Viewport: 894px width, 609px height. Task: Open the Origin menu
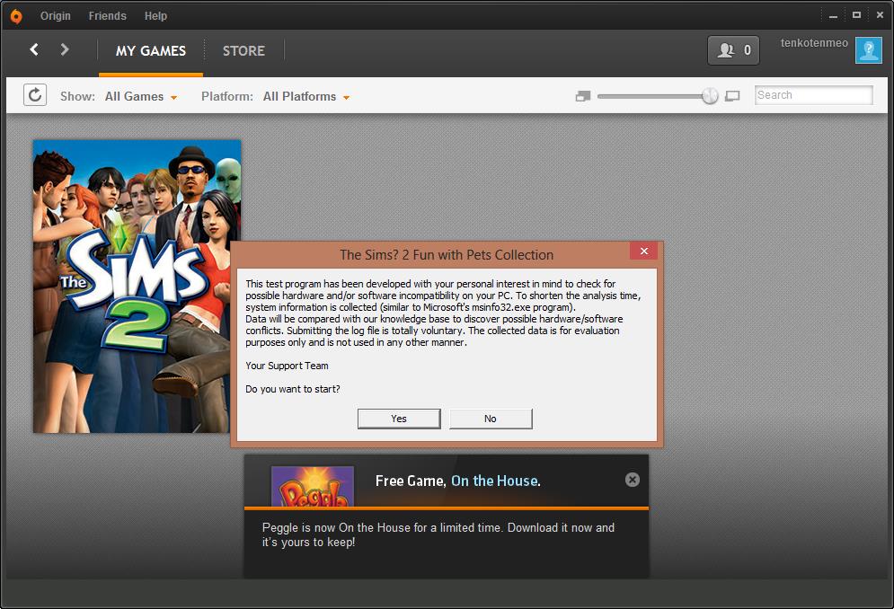point(56,16)
